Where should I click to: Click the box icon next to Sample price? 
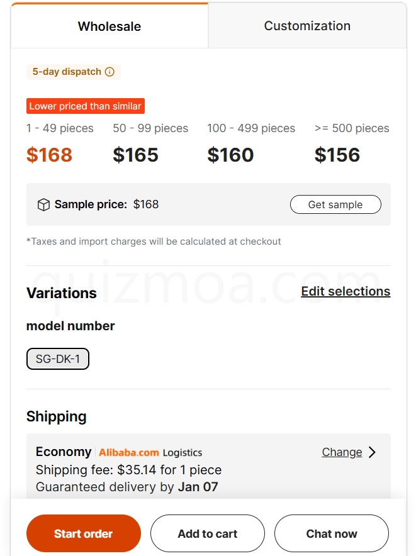tap(43, 204)
